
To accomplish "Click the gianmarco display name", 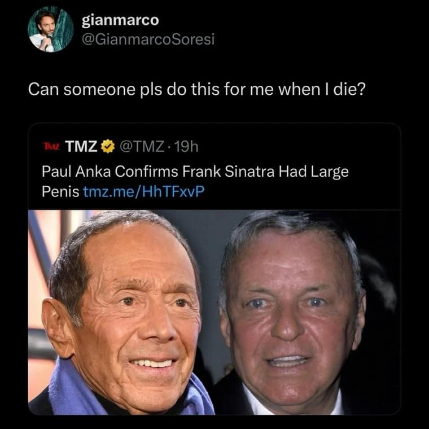I will pos(120,20).
